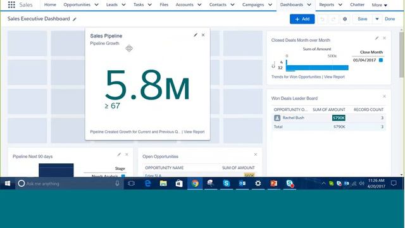Viewport: 405px width, 228px height.
Task: Open the Action Center notifications icon
Action: click(394, 184)
